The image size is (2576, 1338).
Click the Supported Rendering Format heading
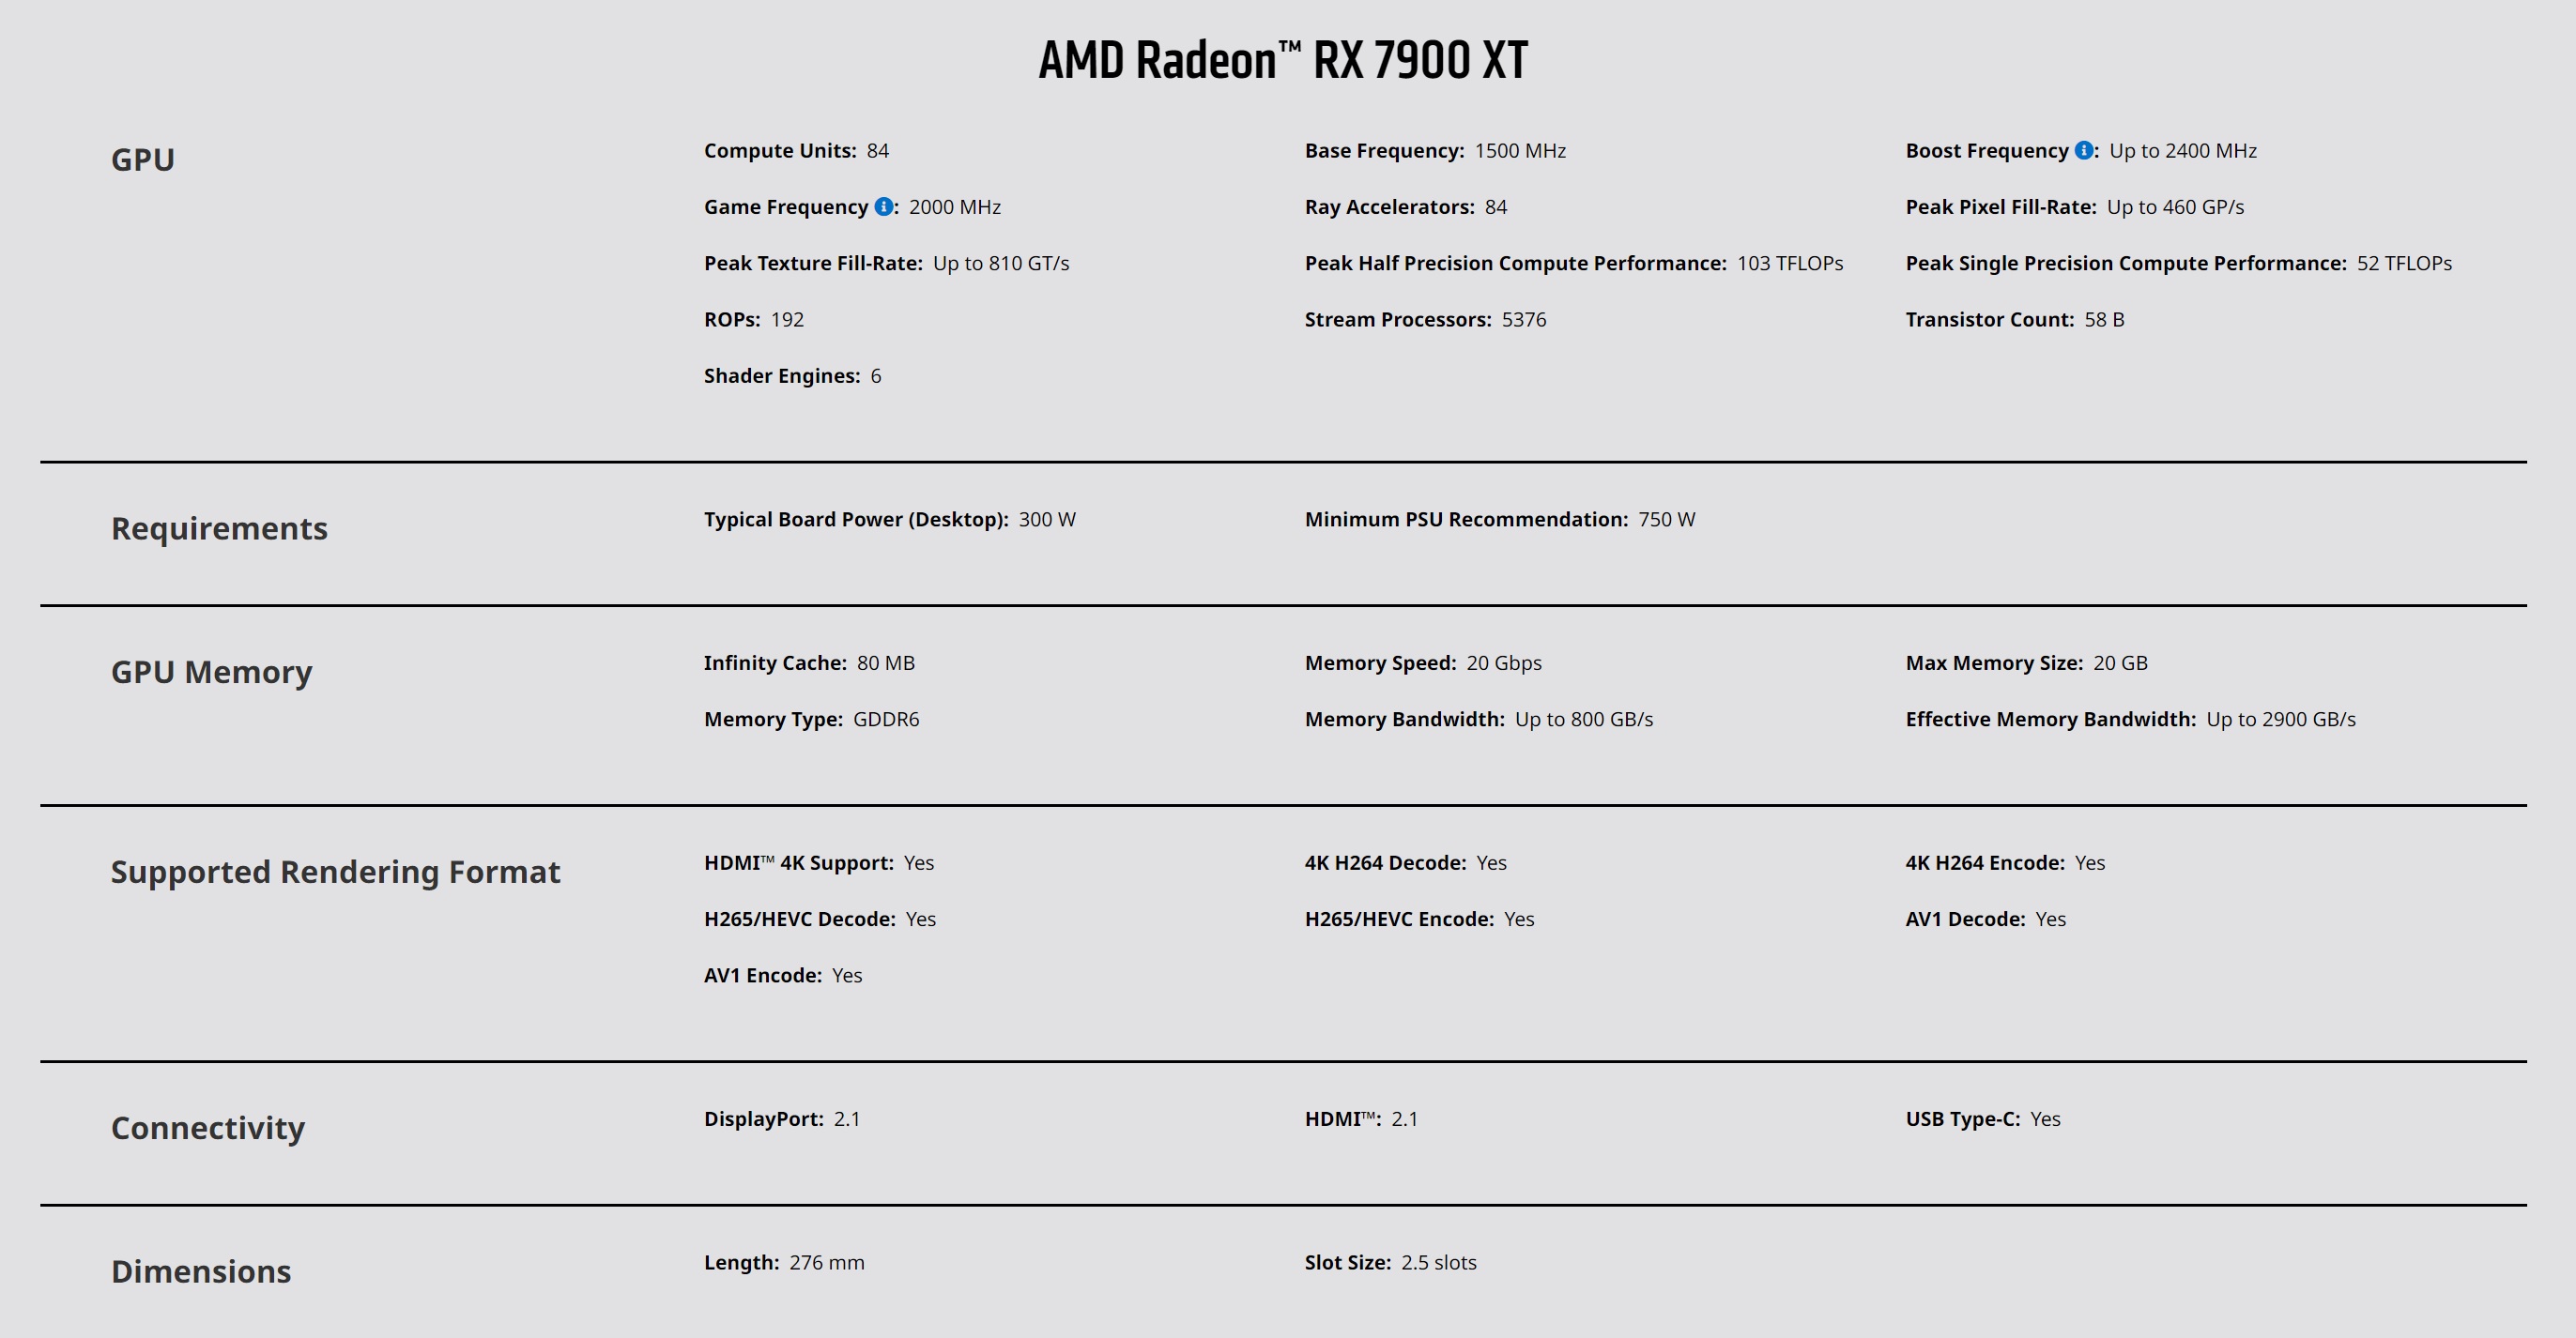click(x=335, y=872)
